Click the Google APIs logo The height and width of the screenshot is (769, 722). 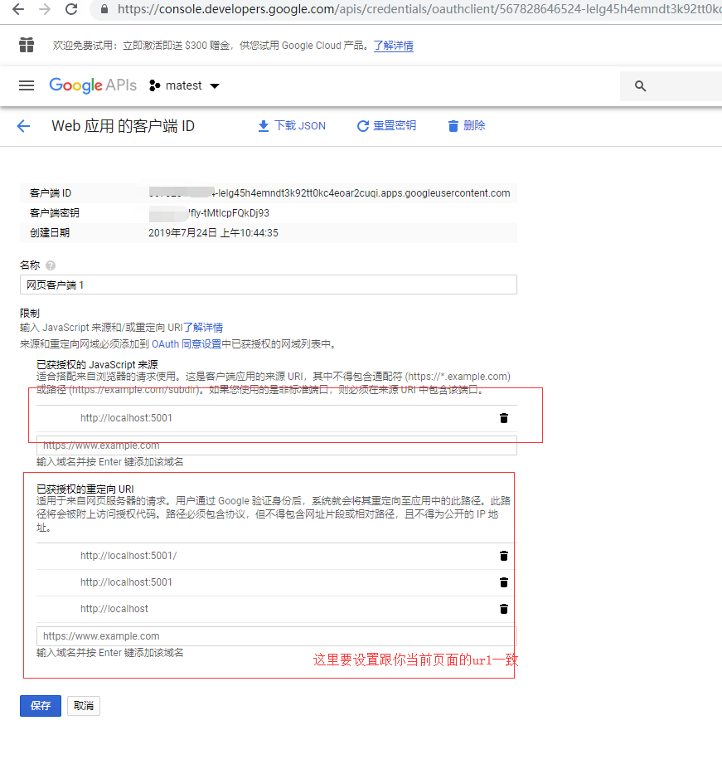point(93,85)
